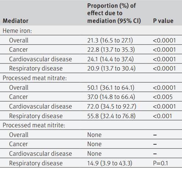182x169 pixels.
Task: Click Processed meat nitrate group label
Action: click(35, 78)
